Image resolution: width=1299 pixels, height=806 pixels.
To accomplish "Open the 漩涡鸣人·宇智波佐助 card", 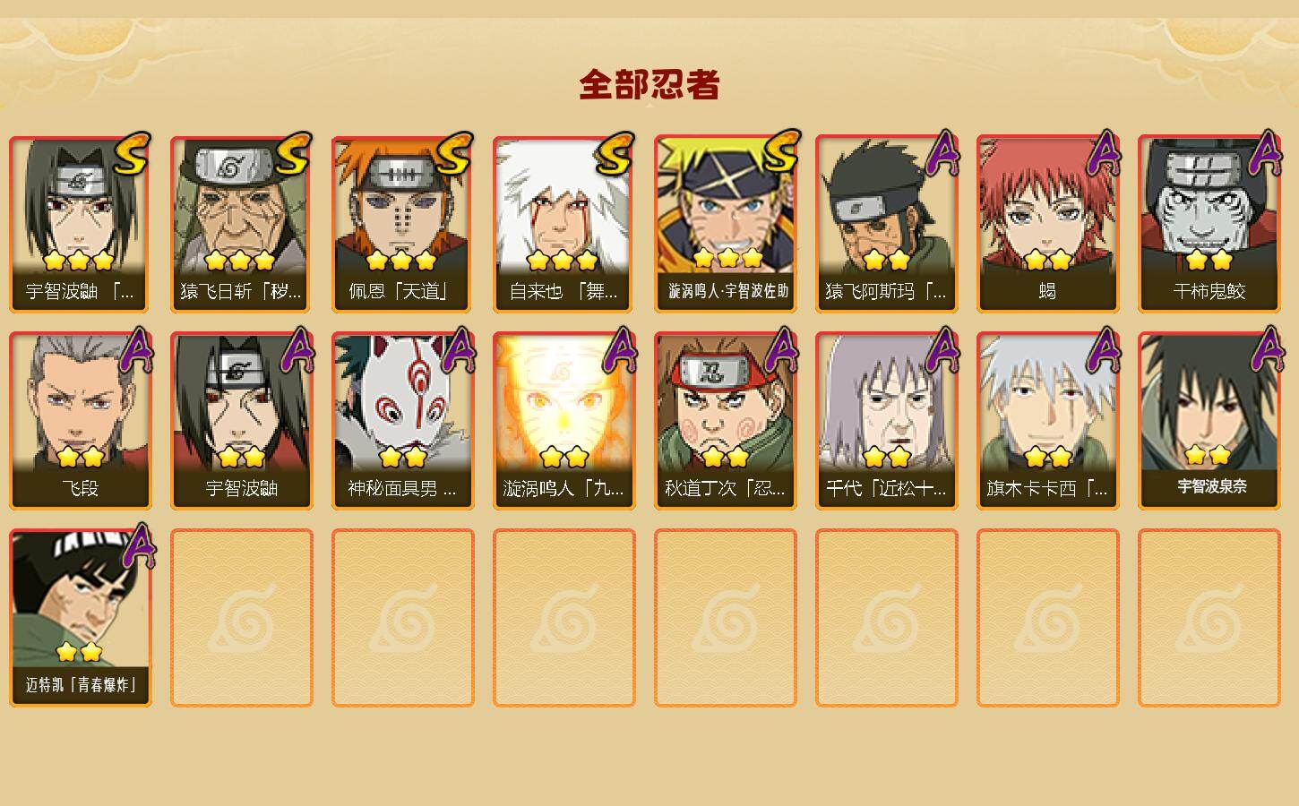I will tap(726, 224).
